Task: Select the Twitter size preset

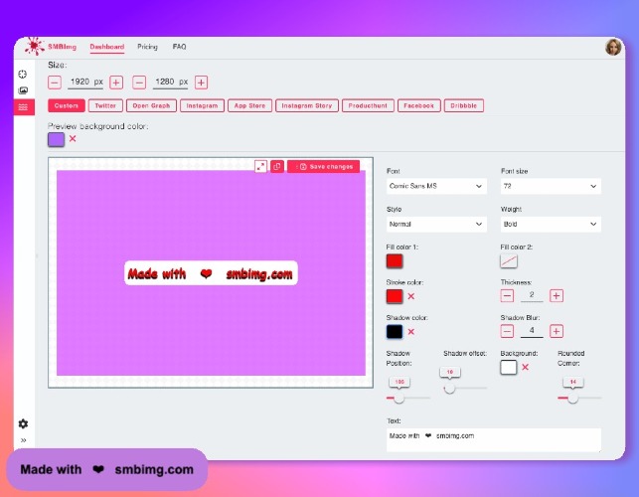Action: coord(105,105)
